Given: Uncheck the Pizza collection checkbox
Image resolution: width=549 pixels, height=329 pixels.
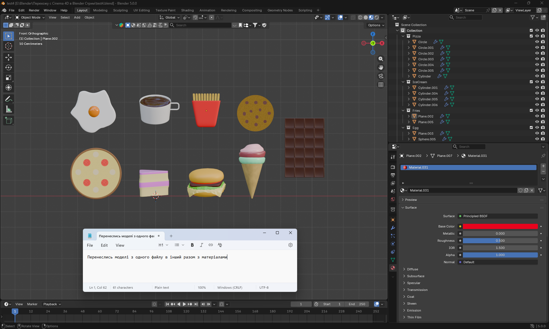Looking at the screenshot, I should coord(531,36).
